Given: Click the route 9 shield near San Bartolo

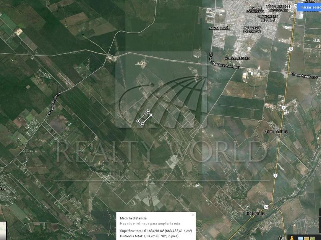Looking at the screenshot, I should point(283,107).
